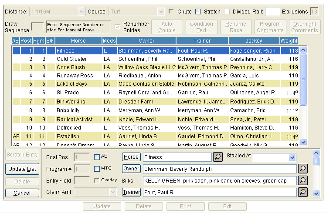This screenshot has width=326, height=213.
Task: Click detail panel scroll up arrow
Action: click(x=316, y=153)
